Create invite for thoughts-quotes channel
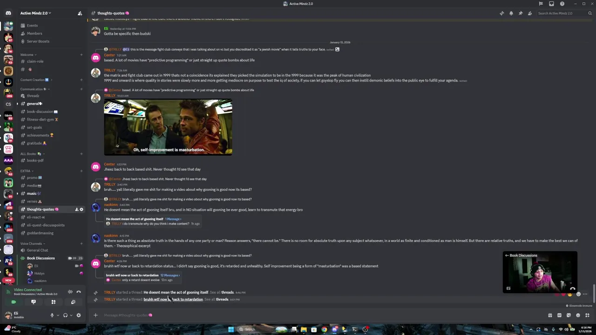Viewport: 596px width, 335px height. tap(76, 209)
